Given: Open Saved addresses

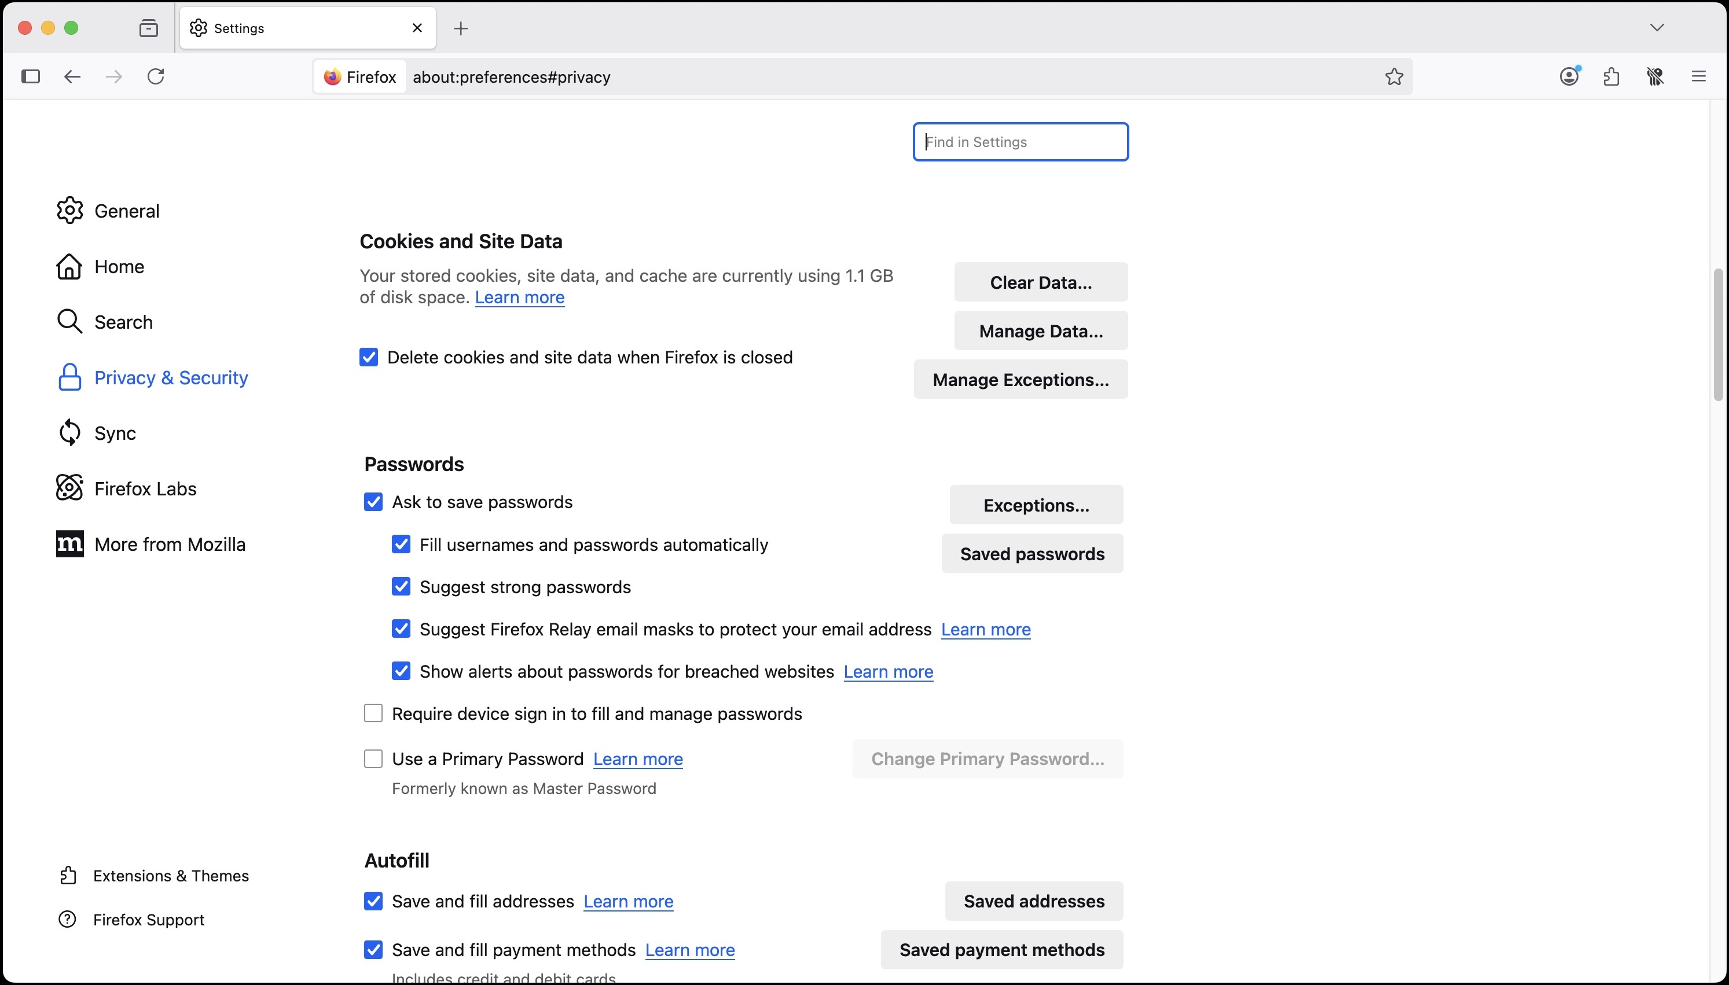Looking at the screenshot, I should [1034, 901].
